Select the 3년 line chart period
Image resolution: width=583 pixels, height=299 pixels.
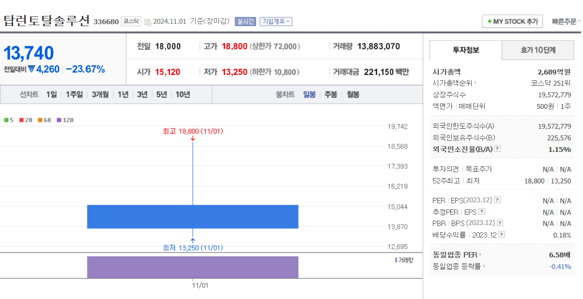click(x=142, y=94)
